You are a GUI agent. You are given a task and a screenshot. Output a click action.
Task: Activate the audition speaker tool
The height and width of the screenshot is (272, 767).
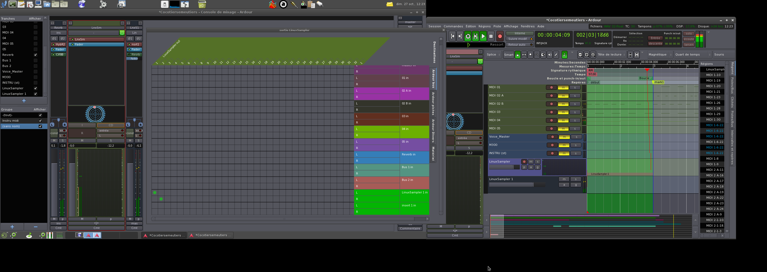click(x=550, y=55)
